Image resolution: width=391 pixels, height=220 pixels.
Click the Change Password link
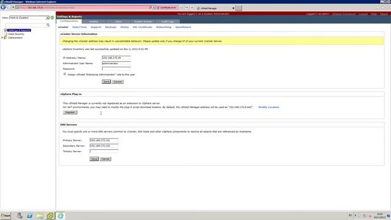pyautogui.click(x=344, y=13)
